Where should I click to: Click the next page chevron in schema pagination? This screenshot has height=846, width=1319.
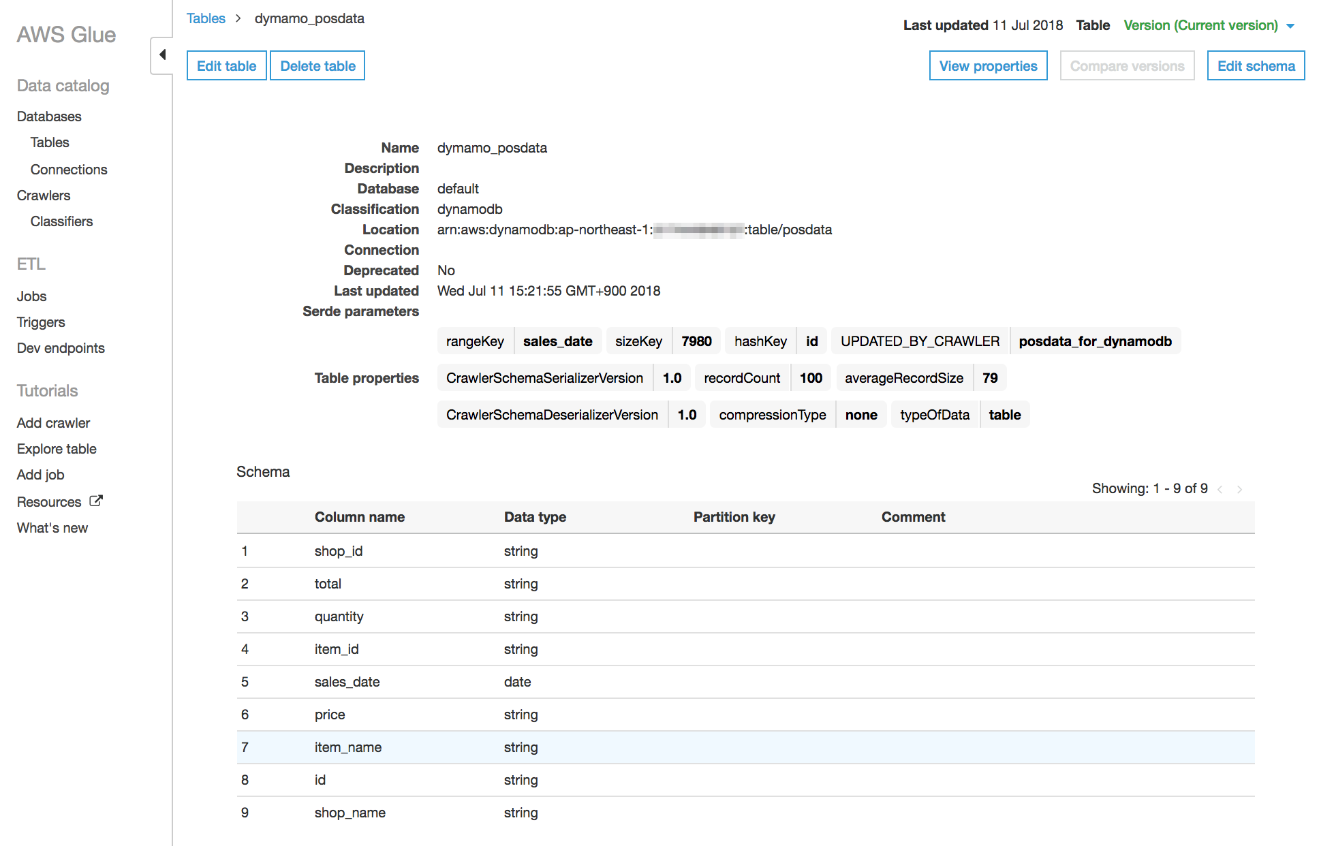1239,489
